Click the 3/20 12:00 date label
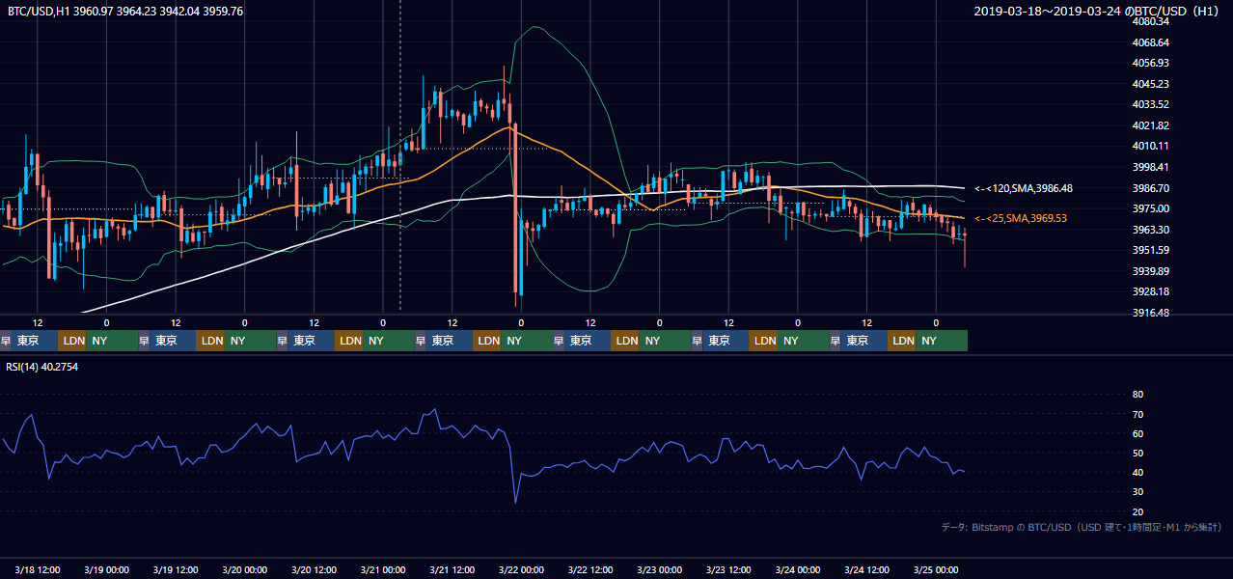The width and height of the screenshot is (1233, 579). point(314,569)
